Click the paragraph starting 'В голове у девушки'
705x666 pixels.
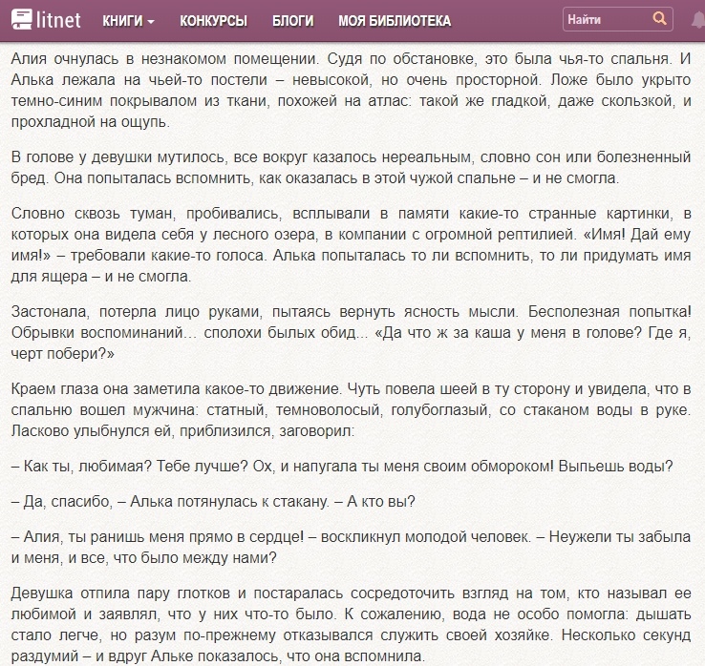point(352,167)
